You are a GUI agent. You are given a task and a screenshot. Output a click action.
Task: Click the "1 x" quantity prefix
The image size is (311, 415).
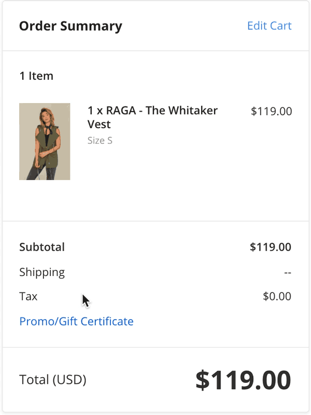[95, 111]
